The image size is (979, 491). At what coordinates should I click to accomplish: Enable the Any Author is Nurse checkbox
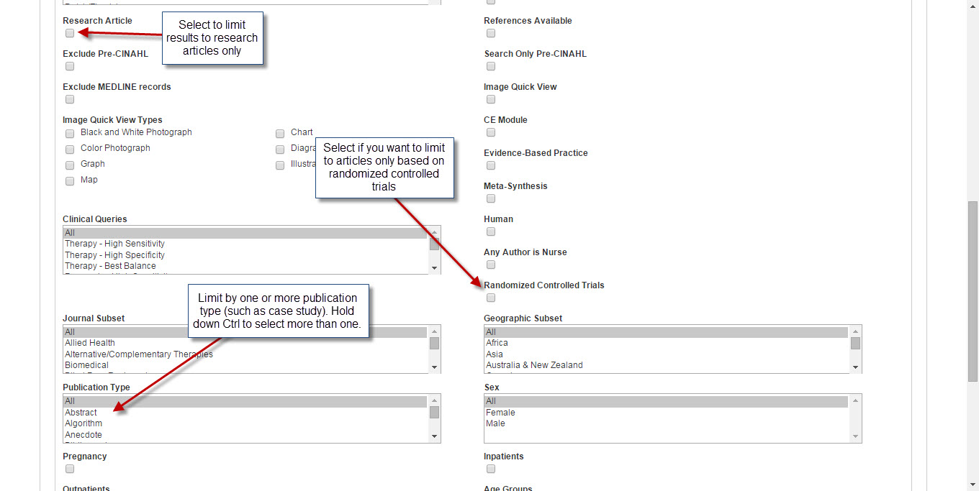tap(491, 265)
